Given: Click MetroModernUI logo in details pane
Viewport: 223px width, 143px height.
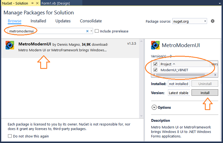Looking at the screenshot, I should tap(155, 45).
